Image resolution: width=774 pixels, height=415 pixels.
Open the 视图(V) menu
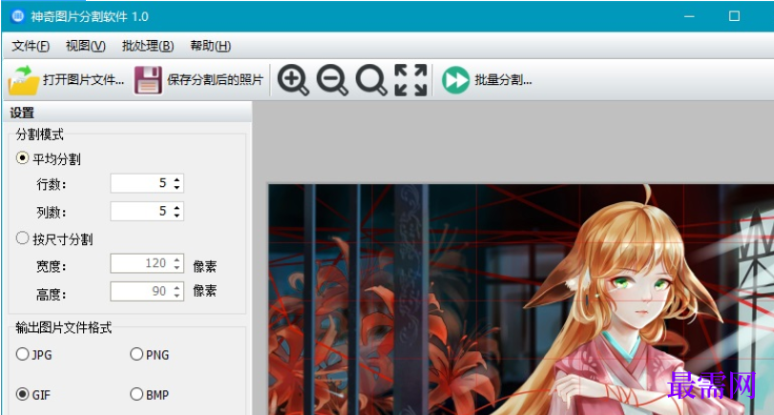pyautogui.click(x=86, y=46)
